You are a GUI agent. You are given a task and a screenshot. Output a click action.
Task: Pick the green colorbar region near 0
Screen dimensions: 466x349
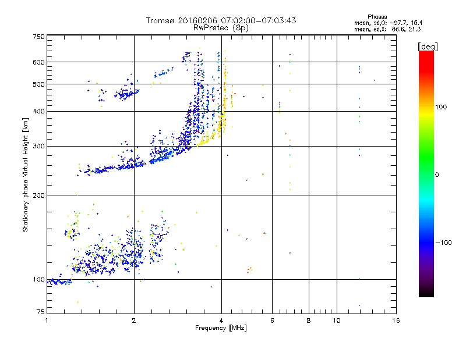click(x=426, y=174)
